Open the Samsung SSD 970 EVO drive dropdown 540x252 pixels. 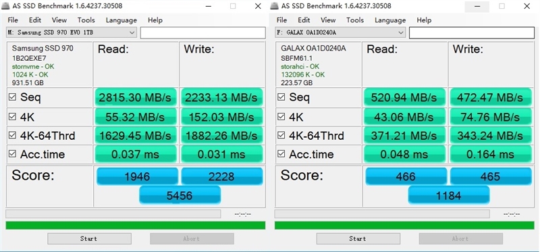point(72,32)
